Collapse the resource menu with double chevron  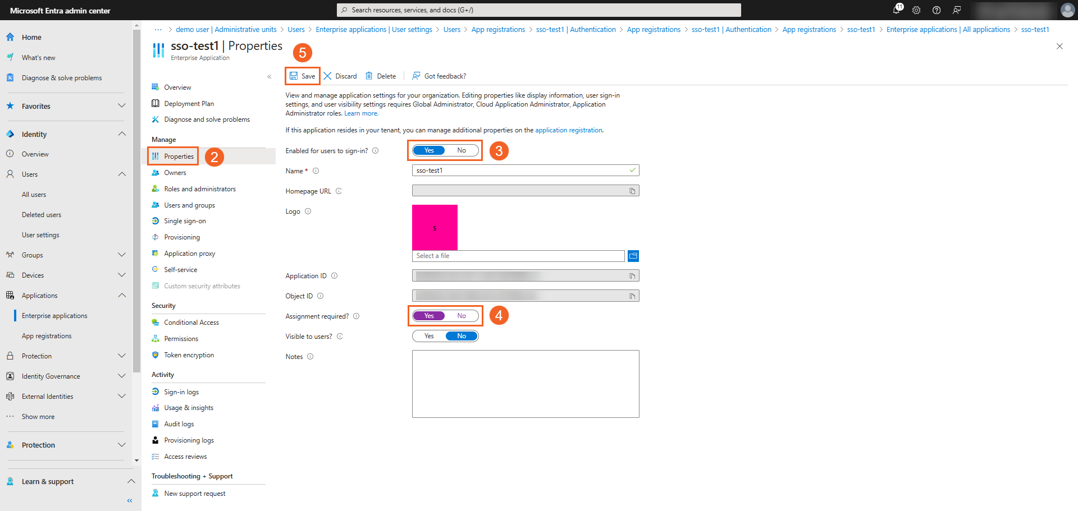pos(269,77)
